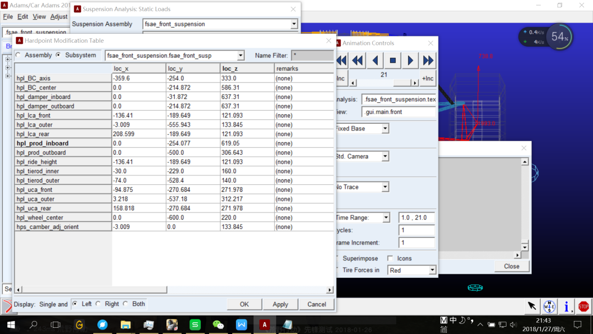
Task: Open tire forces color dropdown Red
Action: click(432, 270)
